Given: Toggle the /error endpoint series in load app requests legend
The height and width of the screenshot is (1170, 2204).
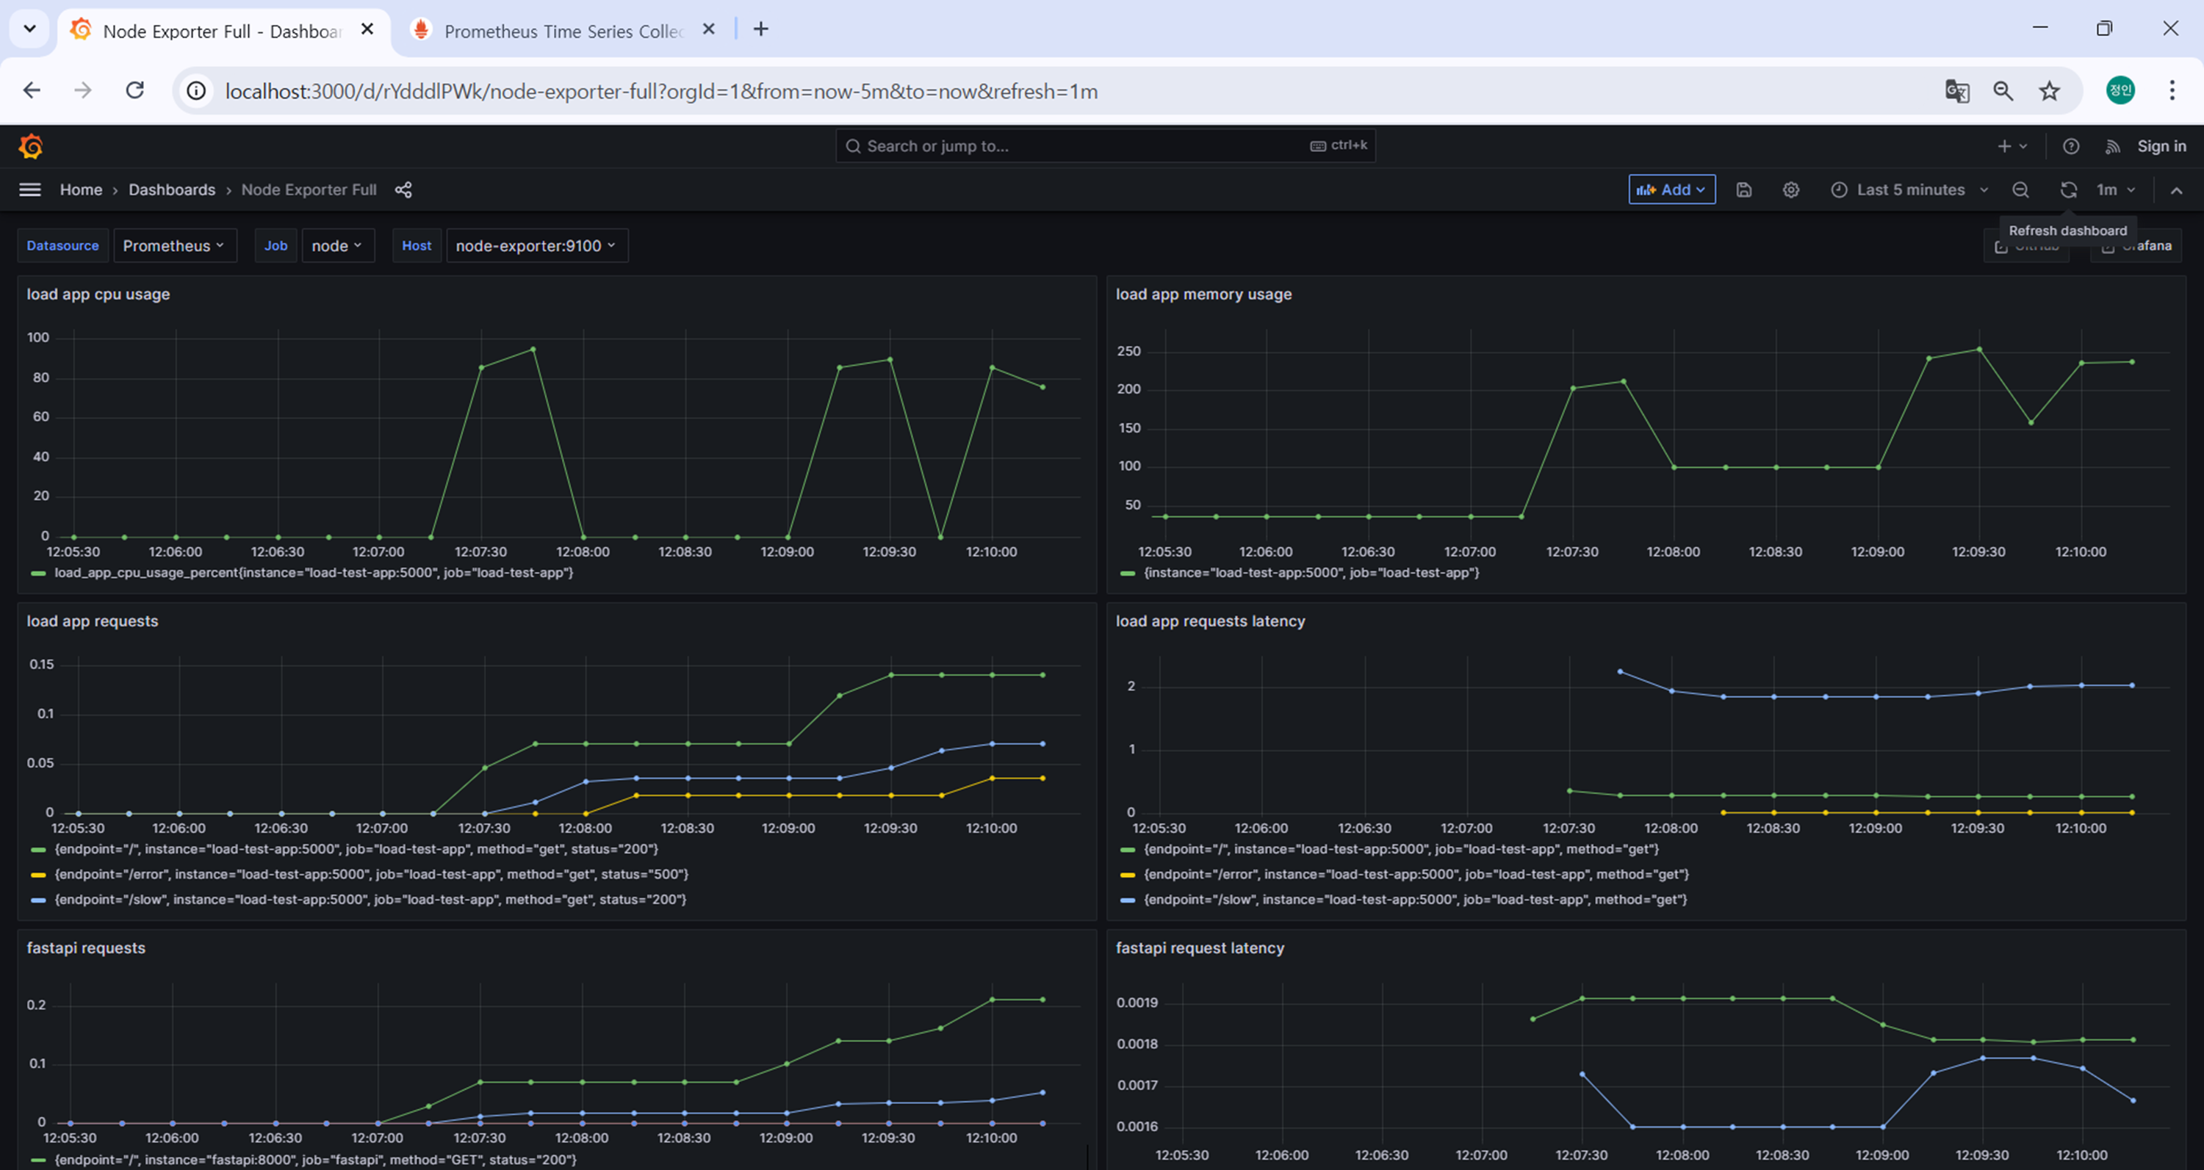Looking at the screenshot, I should pos(370,874).
